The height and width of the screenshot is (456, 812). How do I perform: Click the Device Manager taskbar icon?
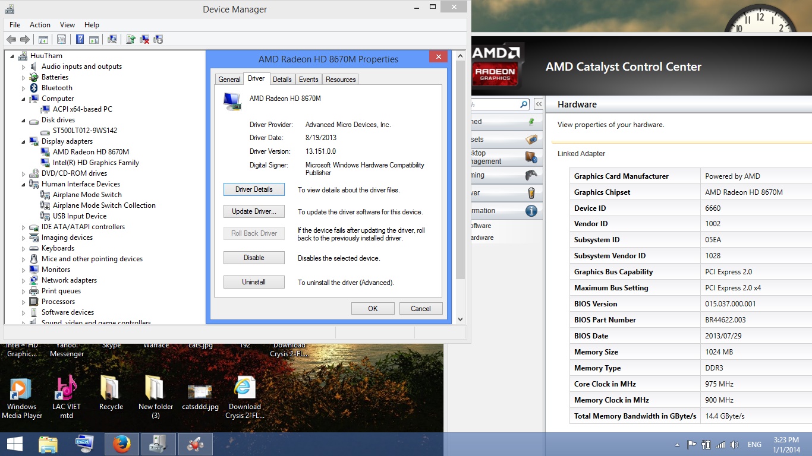click(158, 444)
